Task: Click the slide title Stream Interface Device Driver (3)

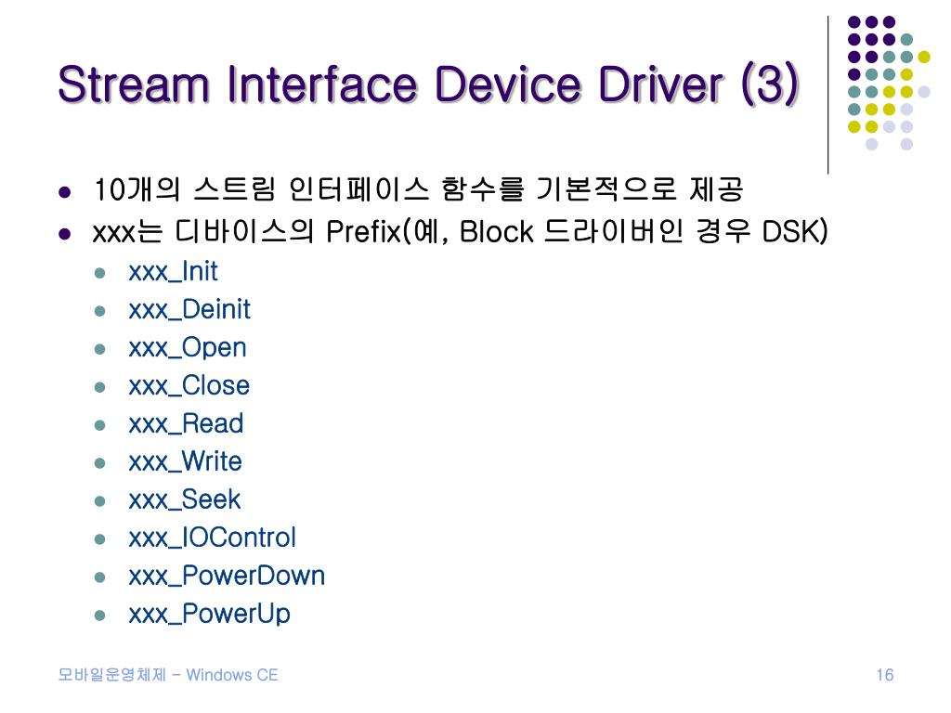Action: (x=428, y=84)
